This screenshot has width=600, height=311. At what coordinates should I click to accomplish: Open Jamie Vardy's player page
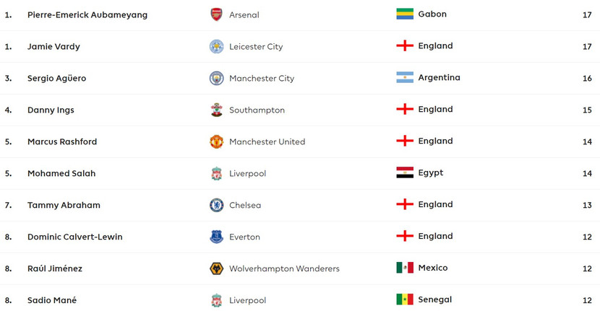click(53, 46)
